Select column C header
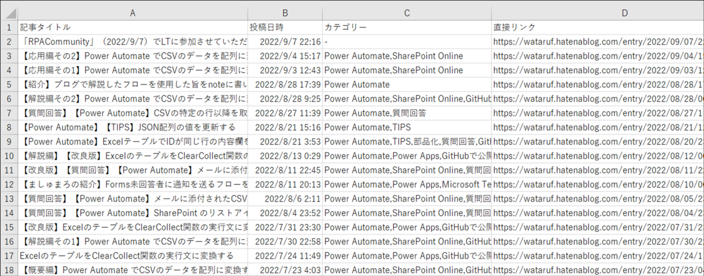 tap(407, 13)
